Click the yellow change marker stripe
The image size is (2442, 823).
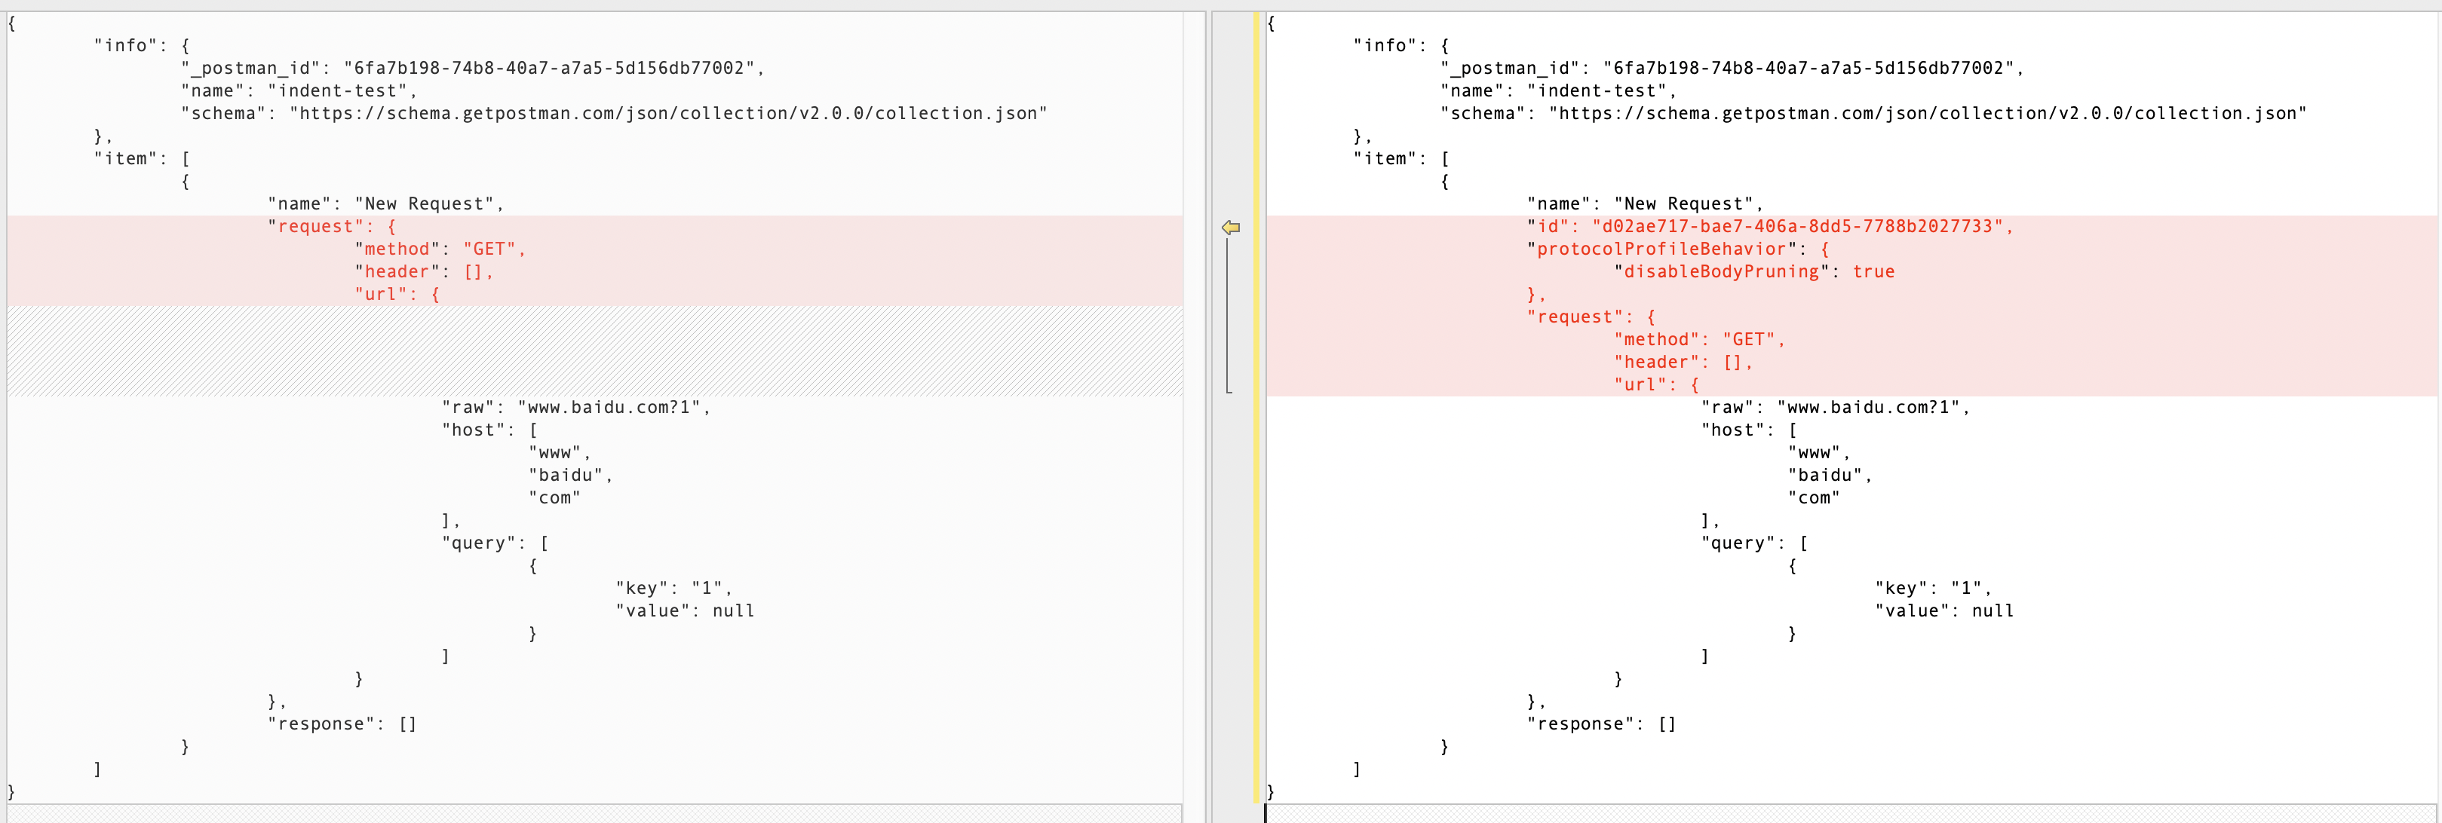tap(1256, 407)
